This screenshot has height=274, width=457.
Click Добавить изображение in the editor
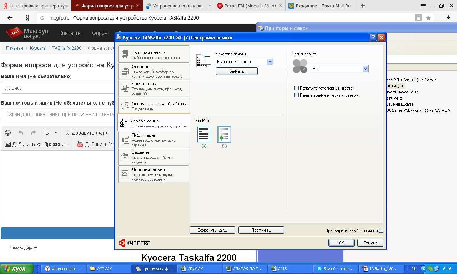click(x=36, y=144)
